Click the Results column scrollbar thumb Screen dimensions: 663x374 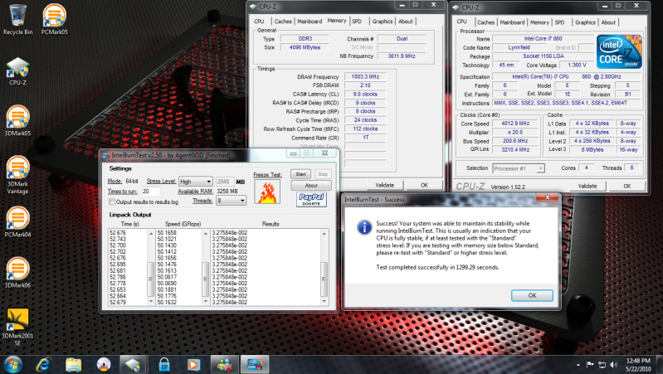[324, 279]
